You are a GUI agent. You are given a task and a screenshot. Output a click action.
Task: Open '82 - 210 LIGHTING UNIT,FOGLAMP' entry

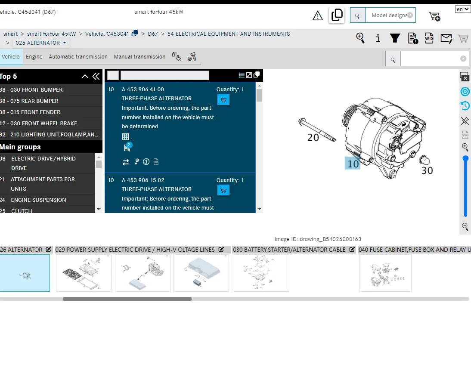tap(51, 134)
